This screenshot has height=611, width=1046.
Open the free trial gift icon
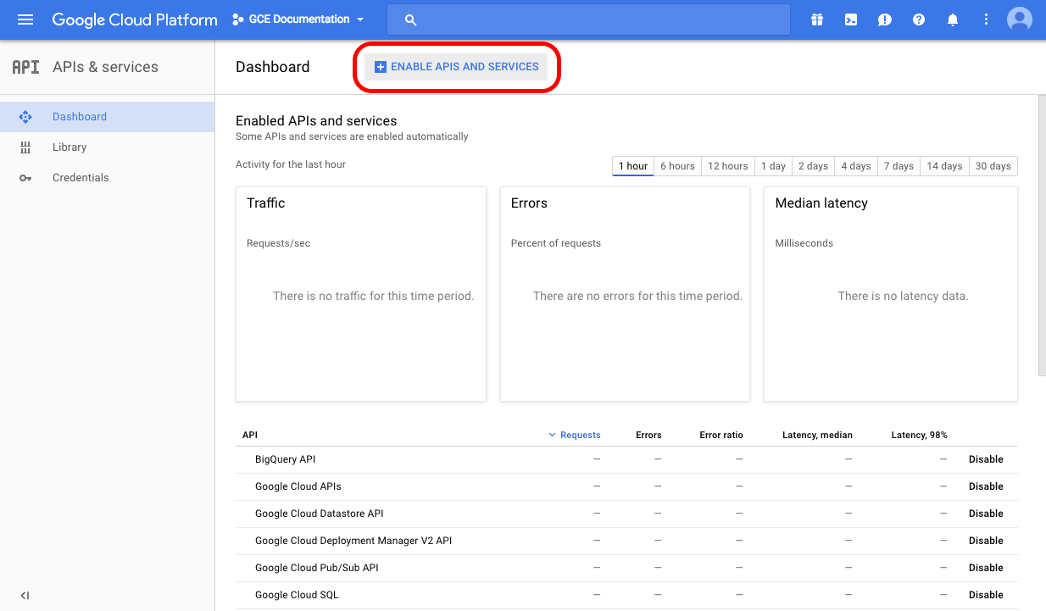click(817, 19)
